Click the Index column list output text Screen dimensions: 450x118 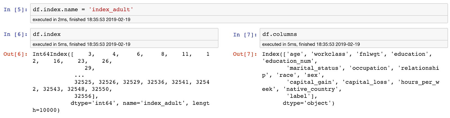tap(351, 78)
